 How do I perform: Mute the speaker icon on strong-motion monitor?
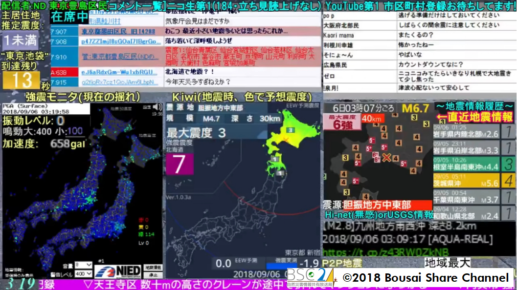click(157, 106)
